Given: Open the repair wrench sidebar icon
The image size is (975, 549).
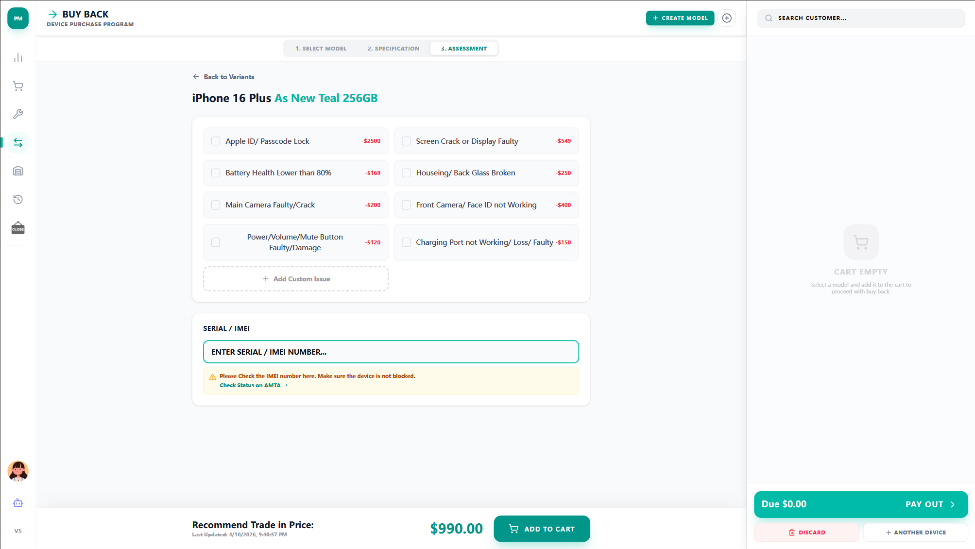Looking at the screenshot, I should click(x=18, y=114).
